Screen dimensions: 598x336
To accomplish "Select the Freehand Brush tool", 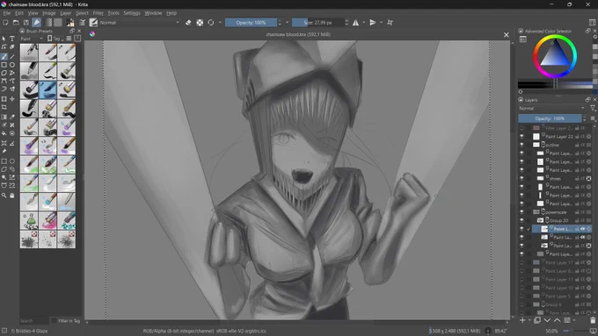I will click(4, 56).
